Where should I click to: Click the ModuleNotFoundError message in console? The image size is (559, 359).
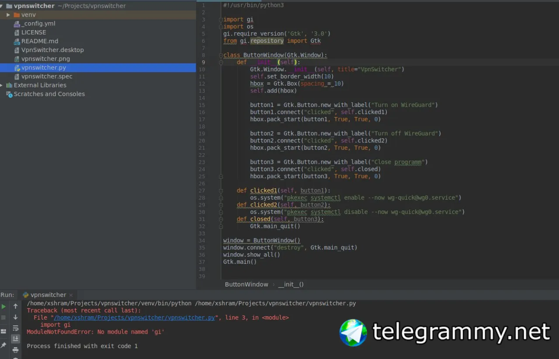pos(96,332)
